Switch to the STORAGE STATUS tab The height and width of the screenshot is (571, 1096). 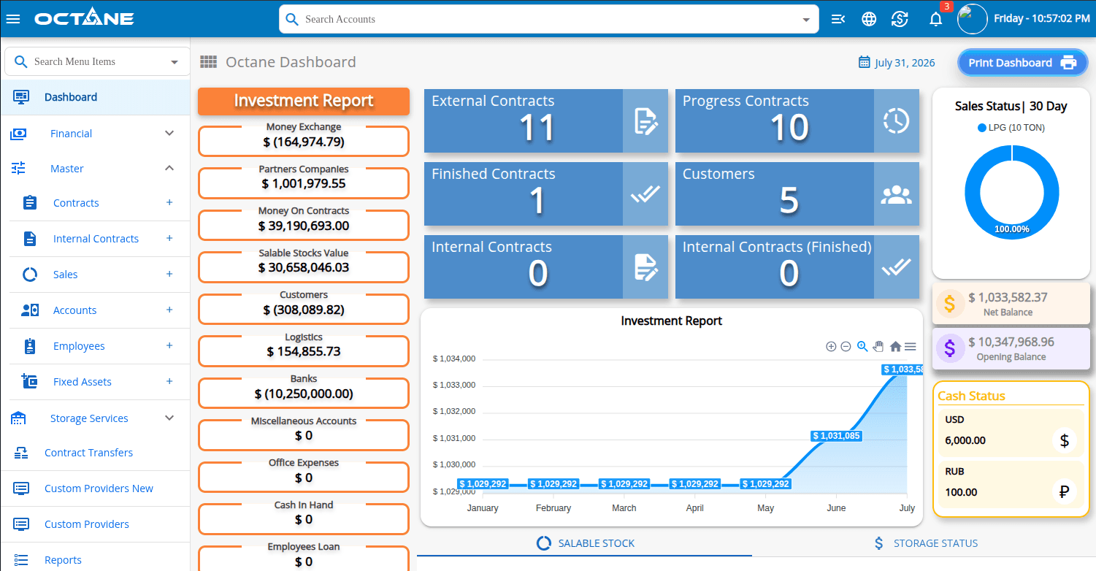pos(926,543)
